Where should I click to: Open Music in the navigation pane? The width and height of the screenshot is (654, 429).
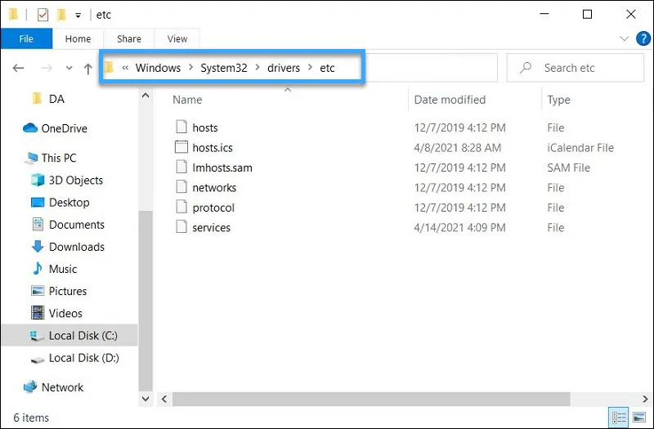pos(63,269)
